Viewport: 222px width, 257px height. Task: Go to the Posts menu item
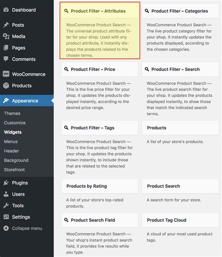(27, 25)
